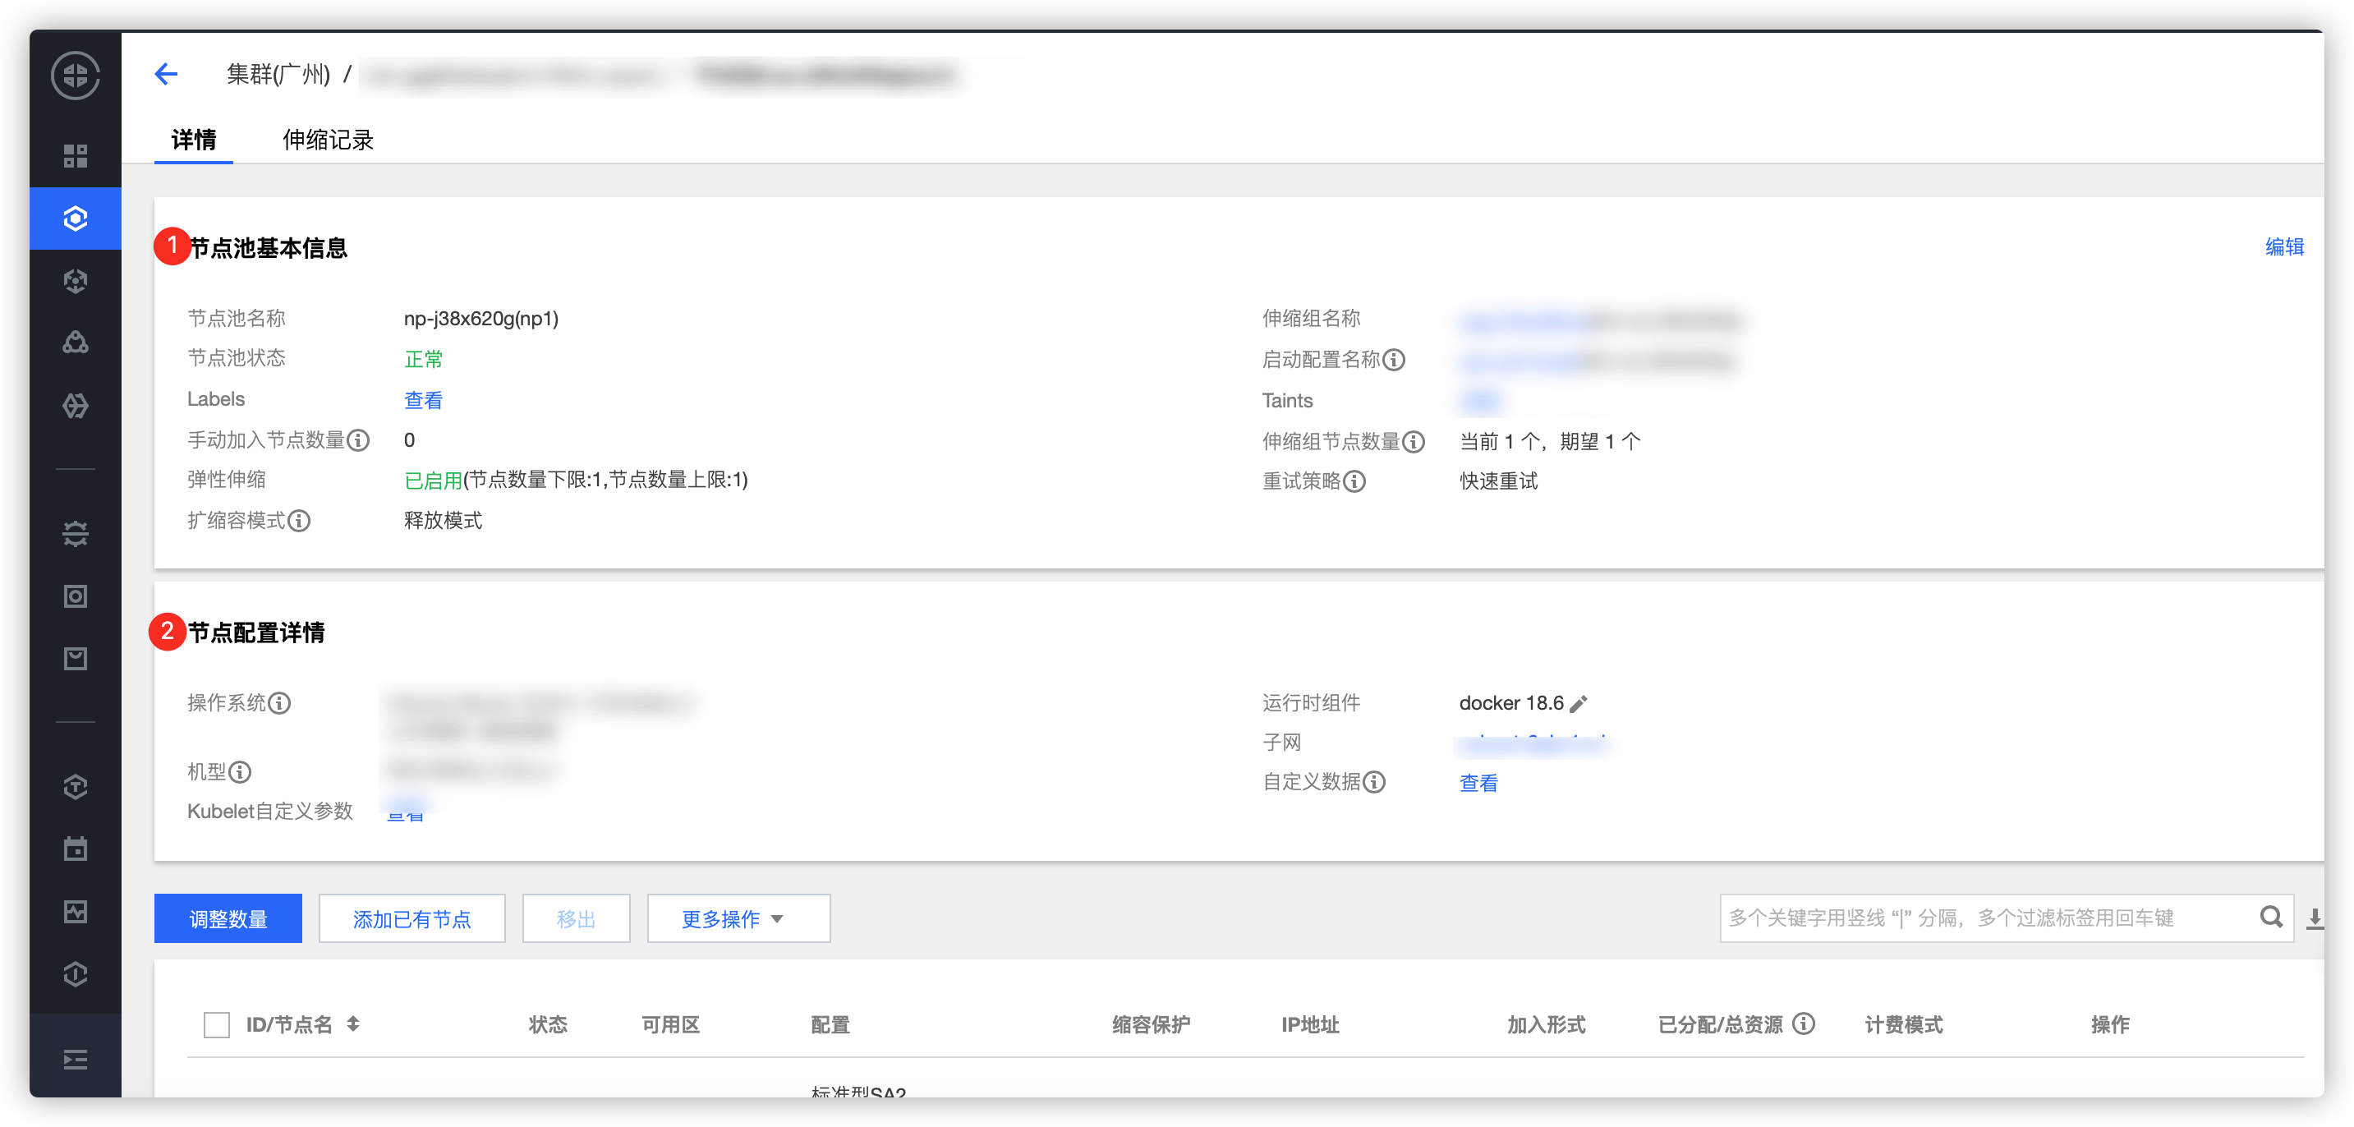Click the 编辑 link in basic info
Viewport: 2354px width, 1127px height.
pos(2283,246)
